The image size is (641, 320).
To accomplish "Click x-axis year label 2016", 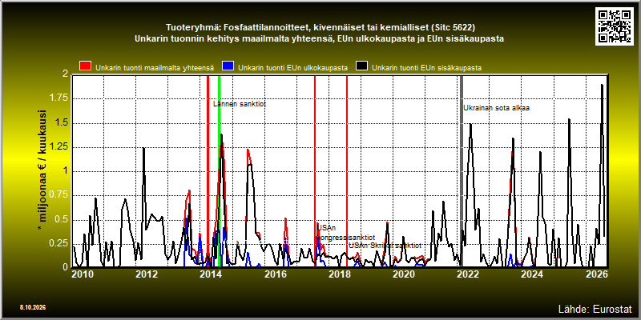I will [x=275, y=274].
